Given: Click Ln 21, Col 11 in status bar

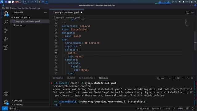Looking at the screenshot, I should pyautogui.click(x=143, y=109).
